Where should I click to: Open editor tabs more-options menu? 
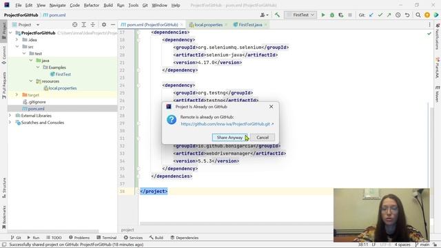pyautogui.click(x=429, y=25)
